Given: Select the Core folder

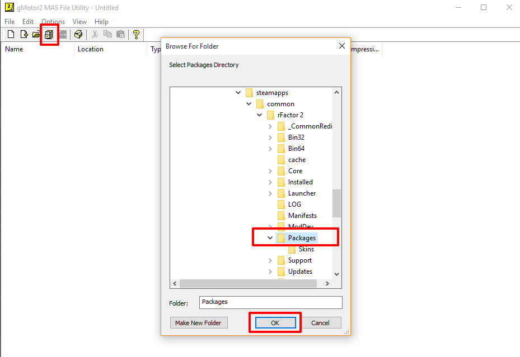Looking at the screenshot, I should (x=295, y=171).
